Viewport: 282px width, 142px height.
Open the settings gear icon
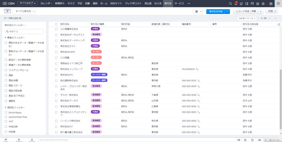tap(263, 4)
